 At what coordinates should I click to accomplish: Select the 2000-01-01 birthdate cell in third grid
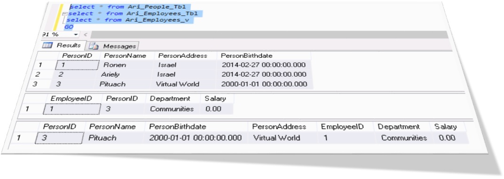[196, 138]
